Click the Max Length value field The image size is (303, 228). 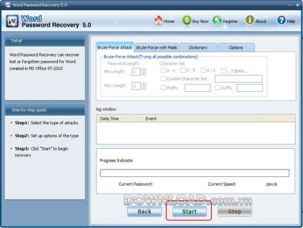pos(136,86)
